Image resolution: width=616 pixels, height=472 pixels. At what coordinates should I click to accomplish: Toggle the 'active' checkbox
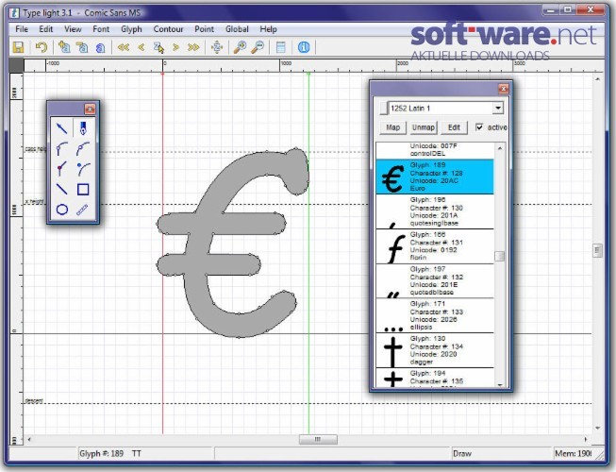(479, 127)
